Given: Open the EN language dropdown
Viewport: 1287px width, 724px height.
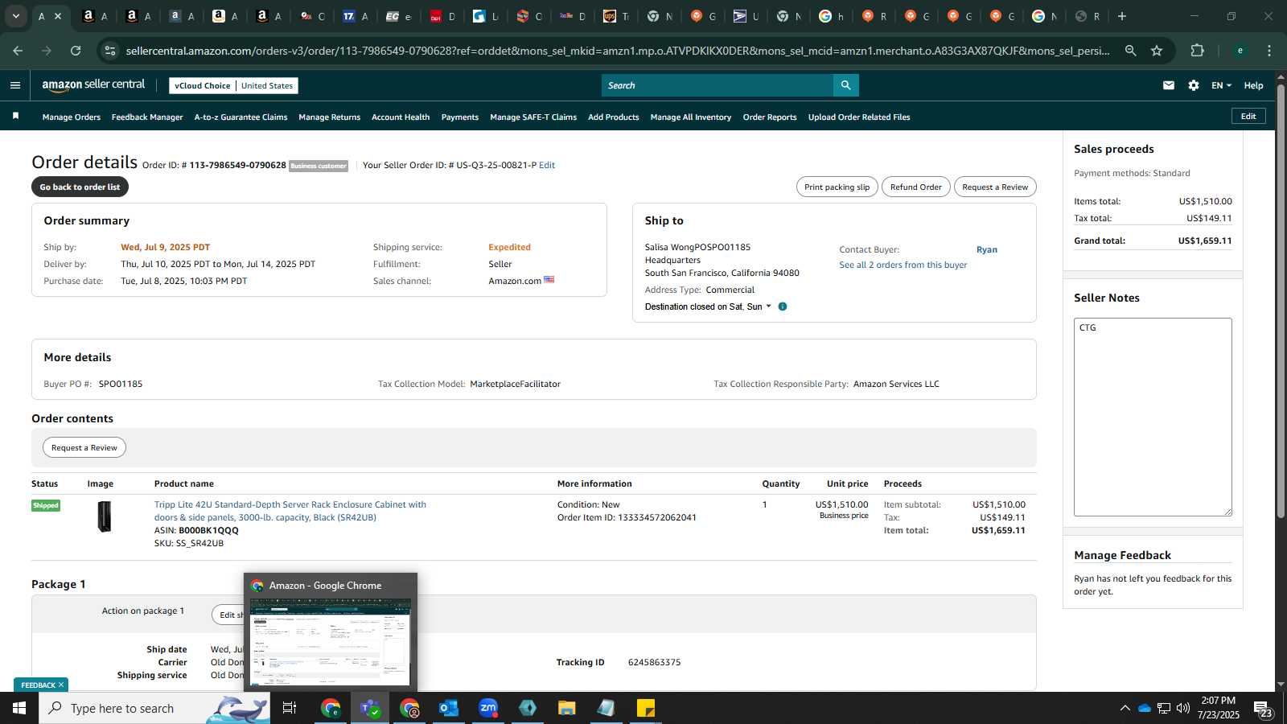Looking at the screenshot, I should click(x=1221, y=85).
